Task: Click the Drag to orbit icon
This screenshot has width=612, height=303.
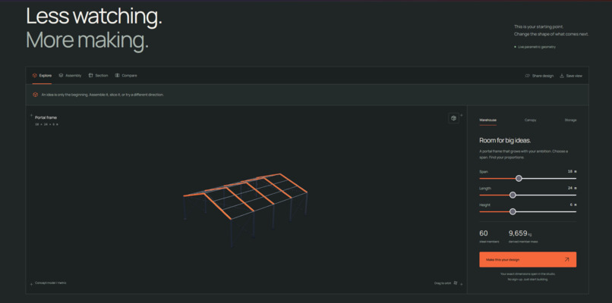Action: point(456,283)
